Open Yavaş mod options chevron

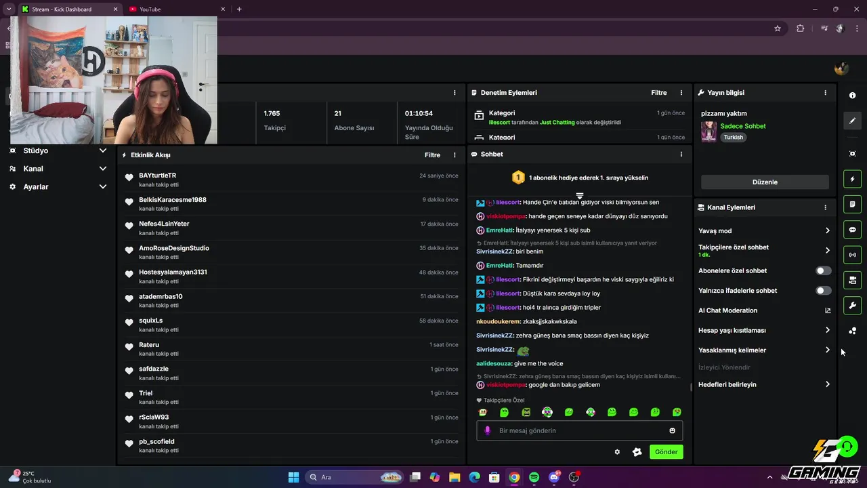coord(827,231)
